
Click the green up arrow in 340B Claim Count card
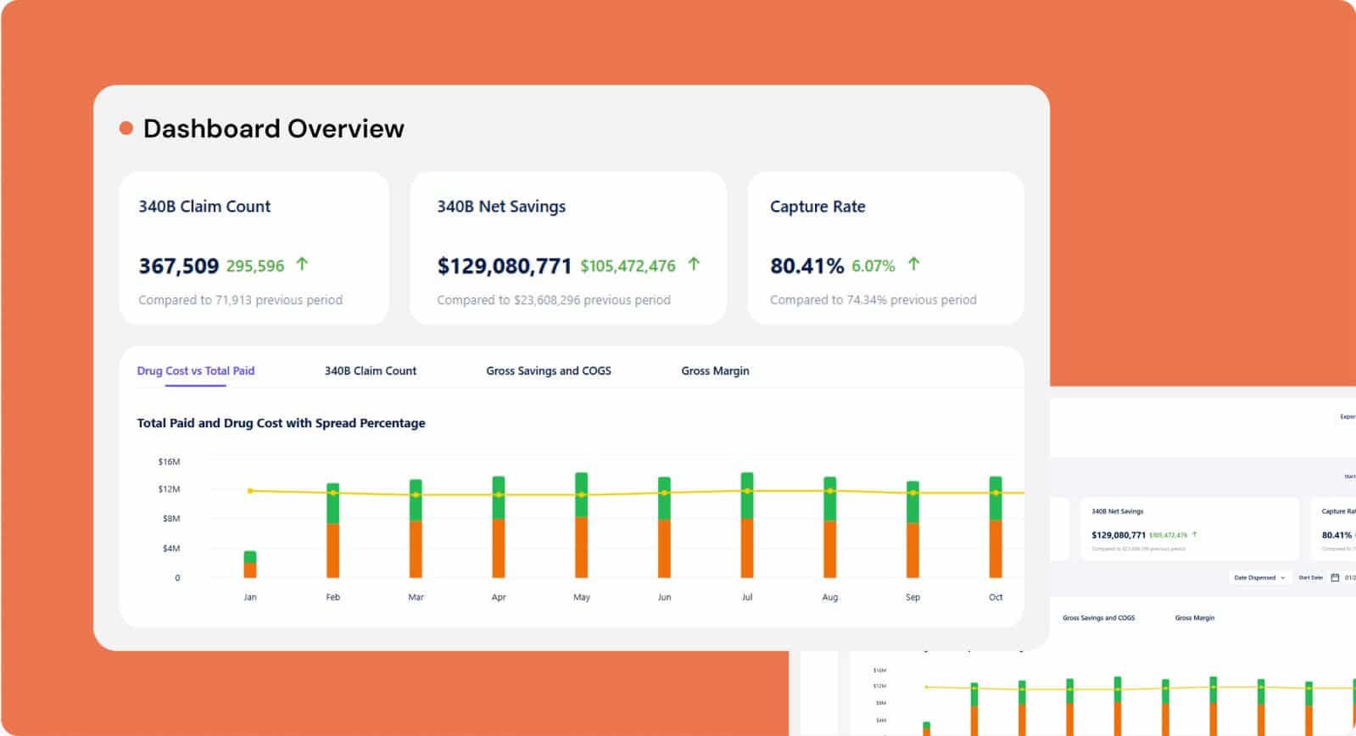[302, 265]
